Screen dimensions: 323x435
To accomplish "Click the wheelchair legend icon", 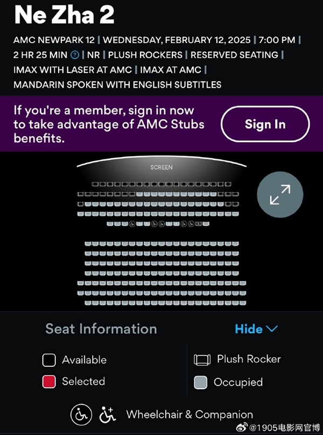I will point(80,415).
